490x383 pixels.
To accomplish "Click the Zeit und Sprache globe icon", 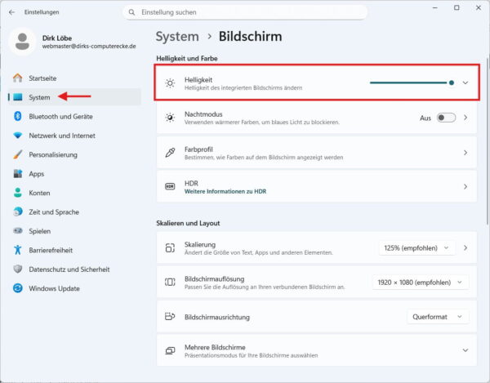I will tap(18, 212).
